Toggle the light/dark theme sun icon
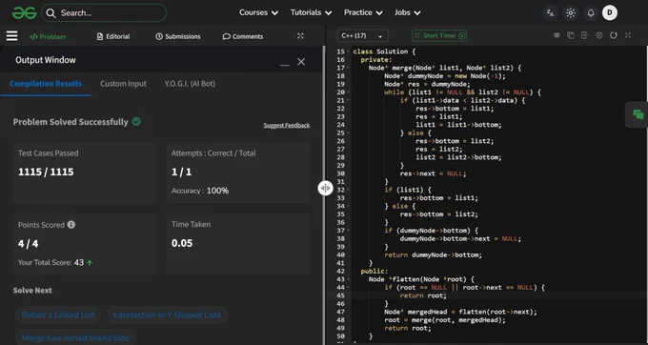 pos(570,12)
